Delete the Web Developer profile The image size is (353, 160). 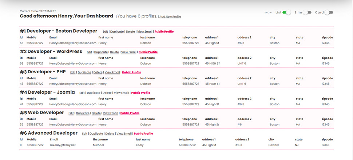[x=96, y=113]
